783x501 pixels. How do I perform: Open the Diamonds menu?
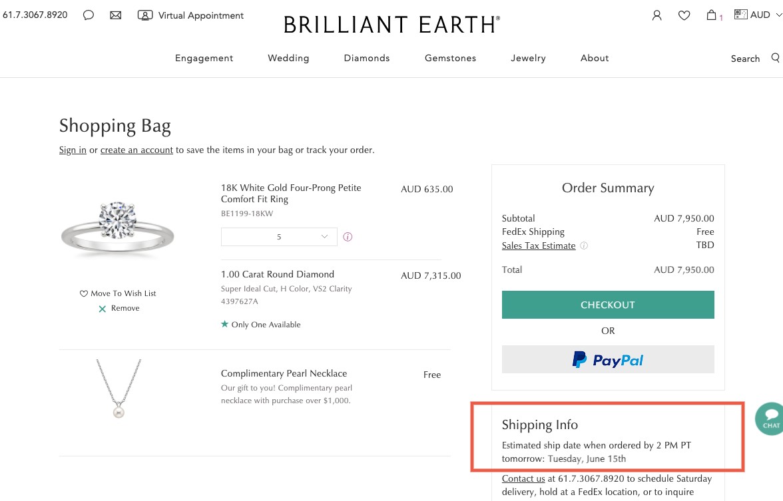click(x=367, y=59)
